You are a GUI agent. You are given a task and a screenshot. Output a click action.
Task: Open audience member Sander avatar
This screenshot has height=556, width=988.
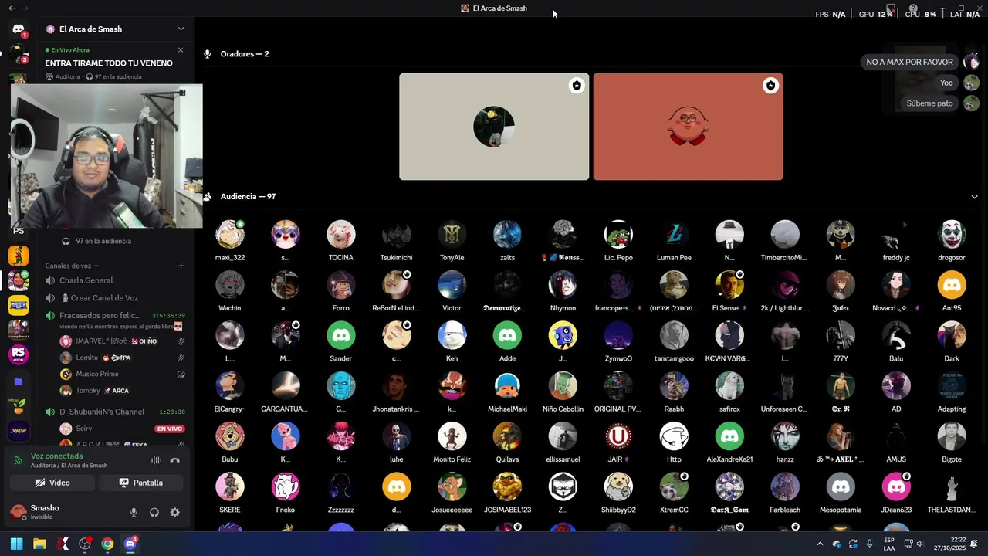point(341,335)
